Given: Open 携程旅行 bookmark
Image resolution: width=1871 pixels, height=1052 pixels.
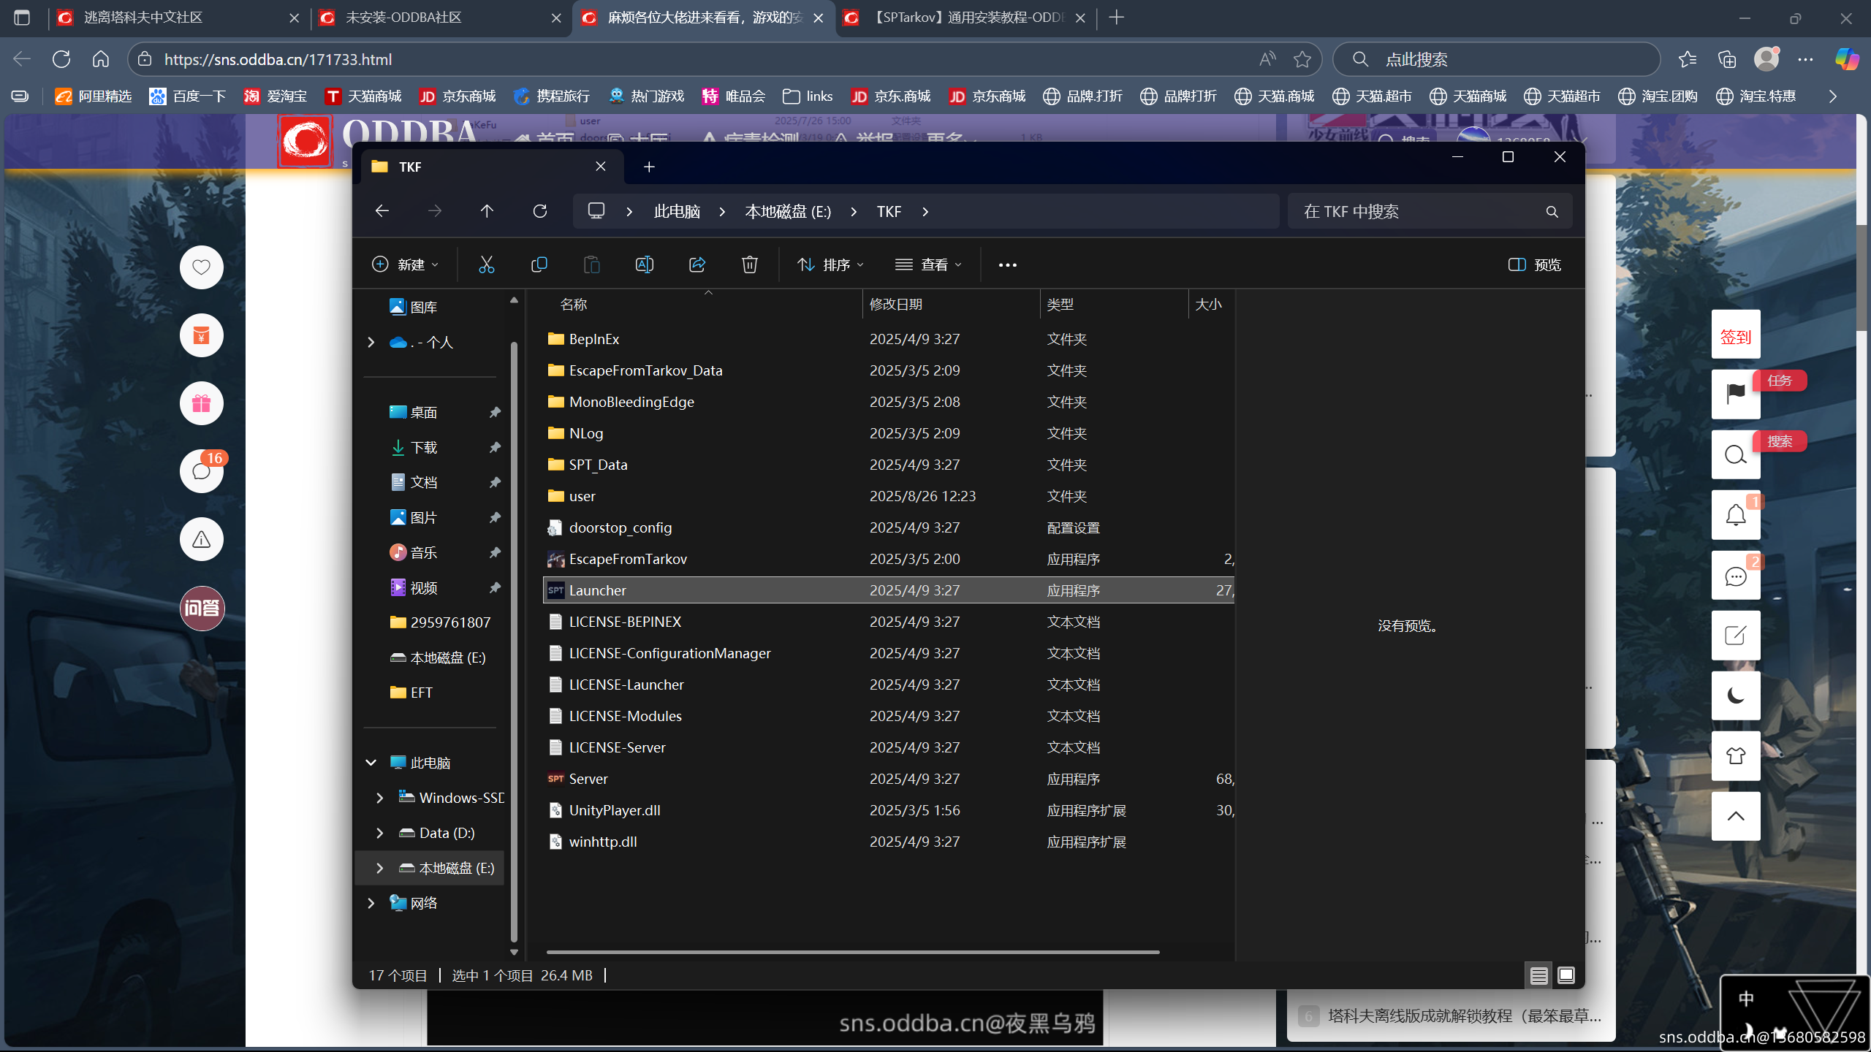Looking at the screenshot, I should click(552, 96).
